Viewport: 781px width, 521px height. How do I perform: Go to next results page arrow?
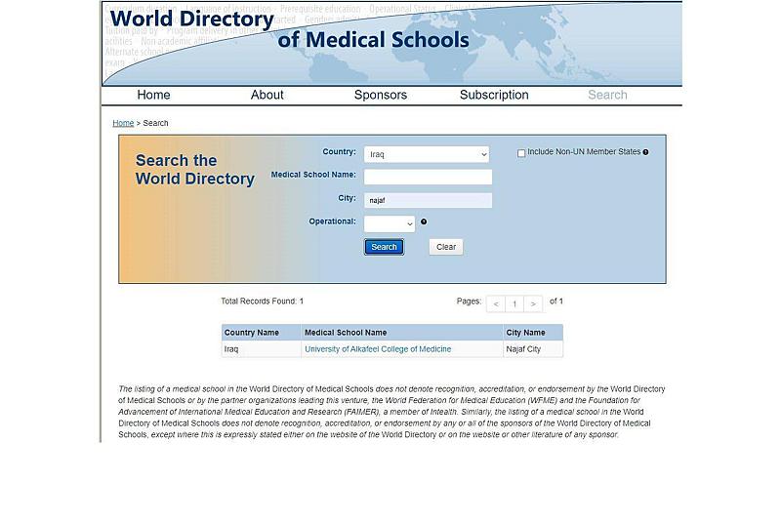tap(533, 304)
